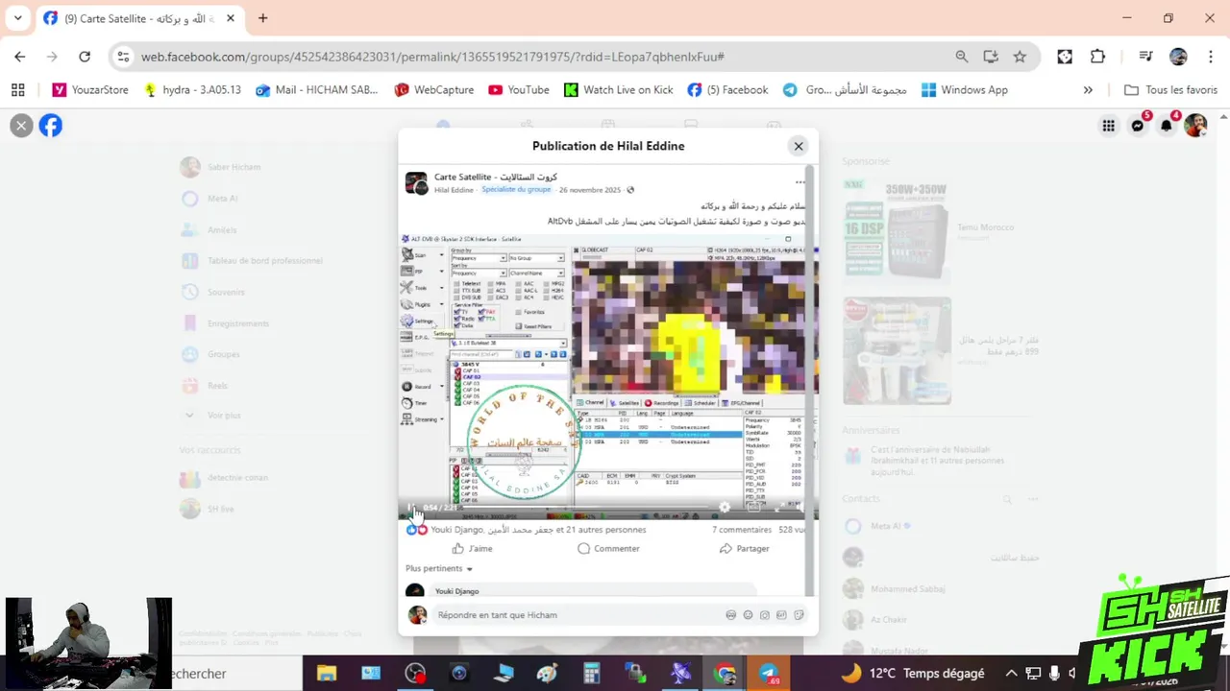The width and height of the screenshot is (1230, 691).
Task: Expand the system tray hidden icons
Action: point(1011,674)
